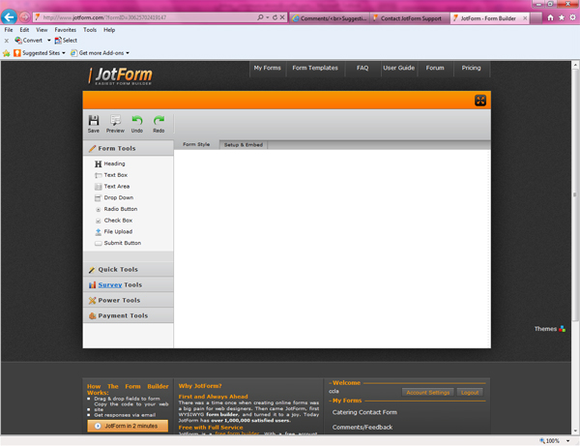Screen dimensions: 580x446
Task: Click the JotForm logo
Action: (120, 75)
